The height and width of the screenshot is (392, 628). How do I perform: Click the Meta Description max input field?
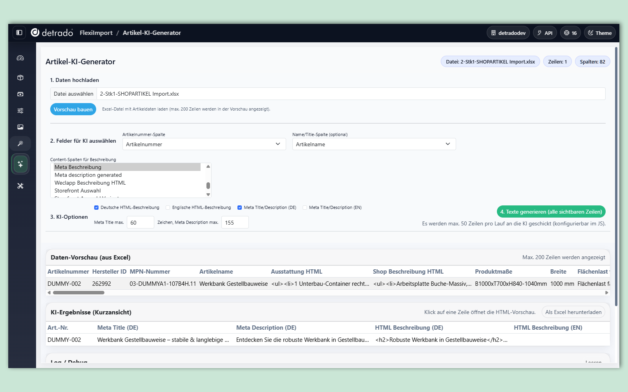pos(235,223)
